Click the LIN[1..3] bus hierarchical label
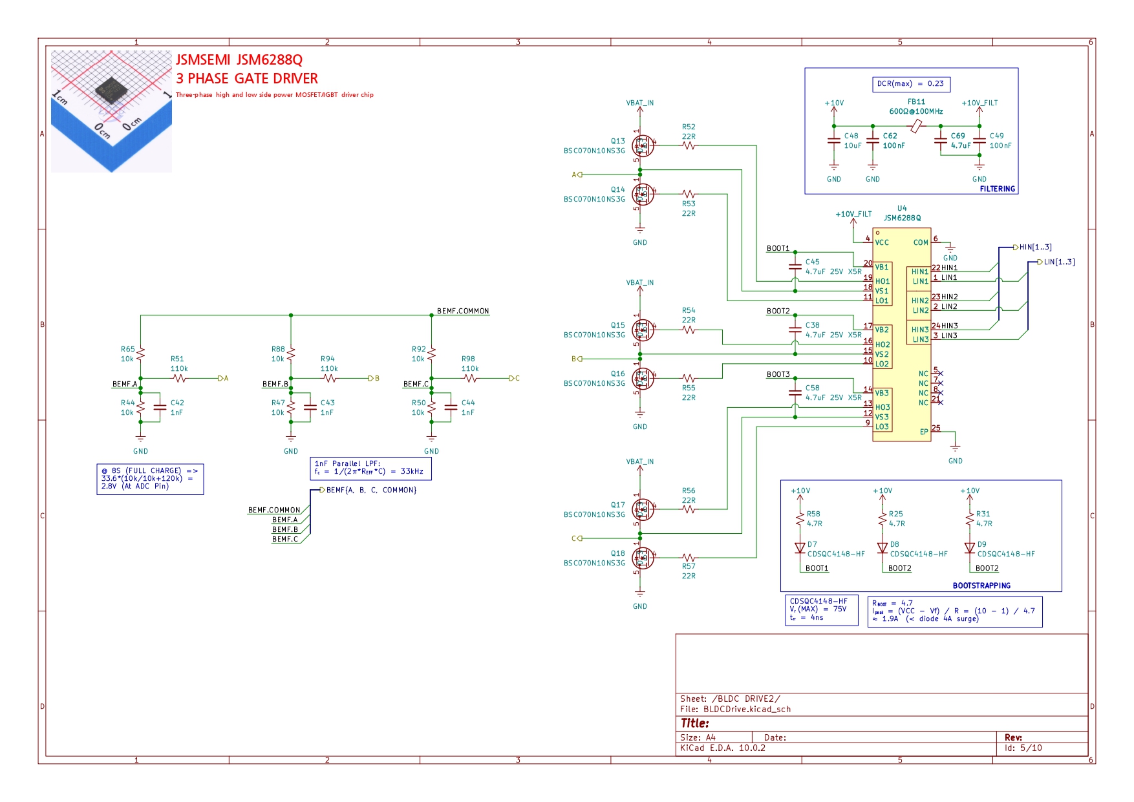 [x=1056, y=262]
